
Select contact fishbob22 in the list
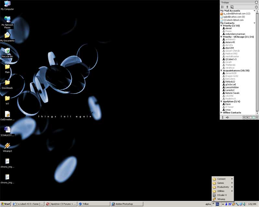pyautogui.click(x=230, y=82)
